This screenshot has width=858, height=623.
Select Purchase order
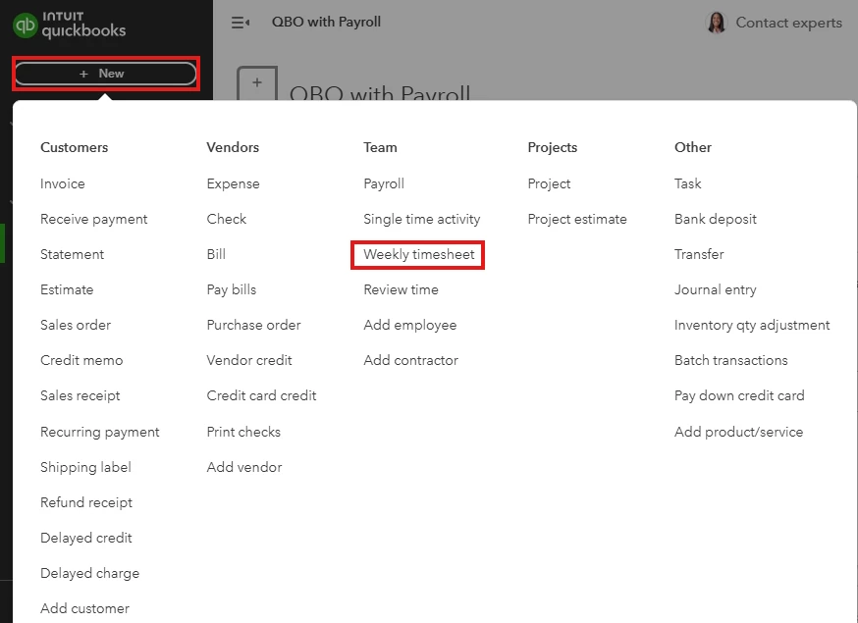[x=254, y=325]
